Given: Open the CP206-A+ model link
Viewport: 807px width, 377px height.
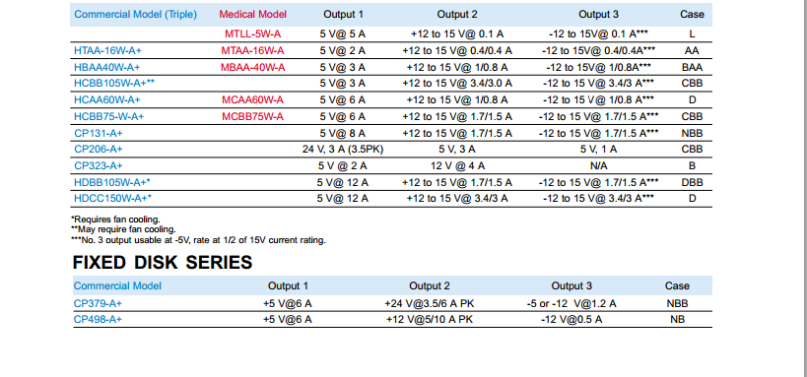Looking at the screenshot, I should tap(99, 150).
